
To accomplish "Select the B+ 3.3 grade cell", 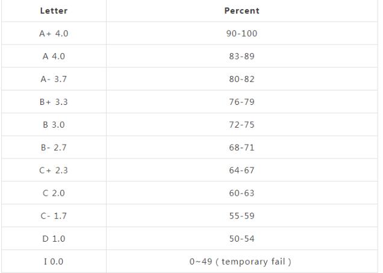I will coord(54,102).
